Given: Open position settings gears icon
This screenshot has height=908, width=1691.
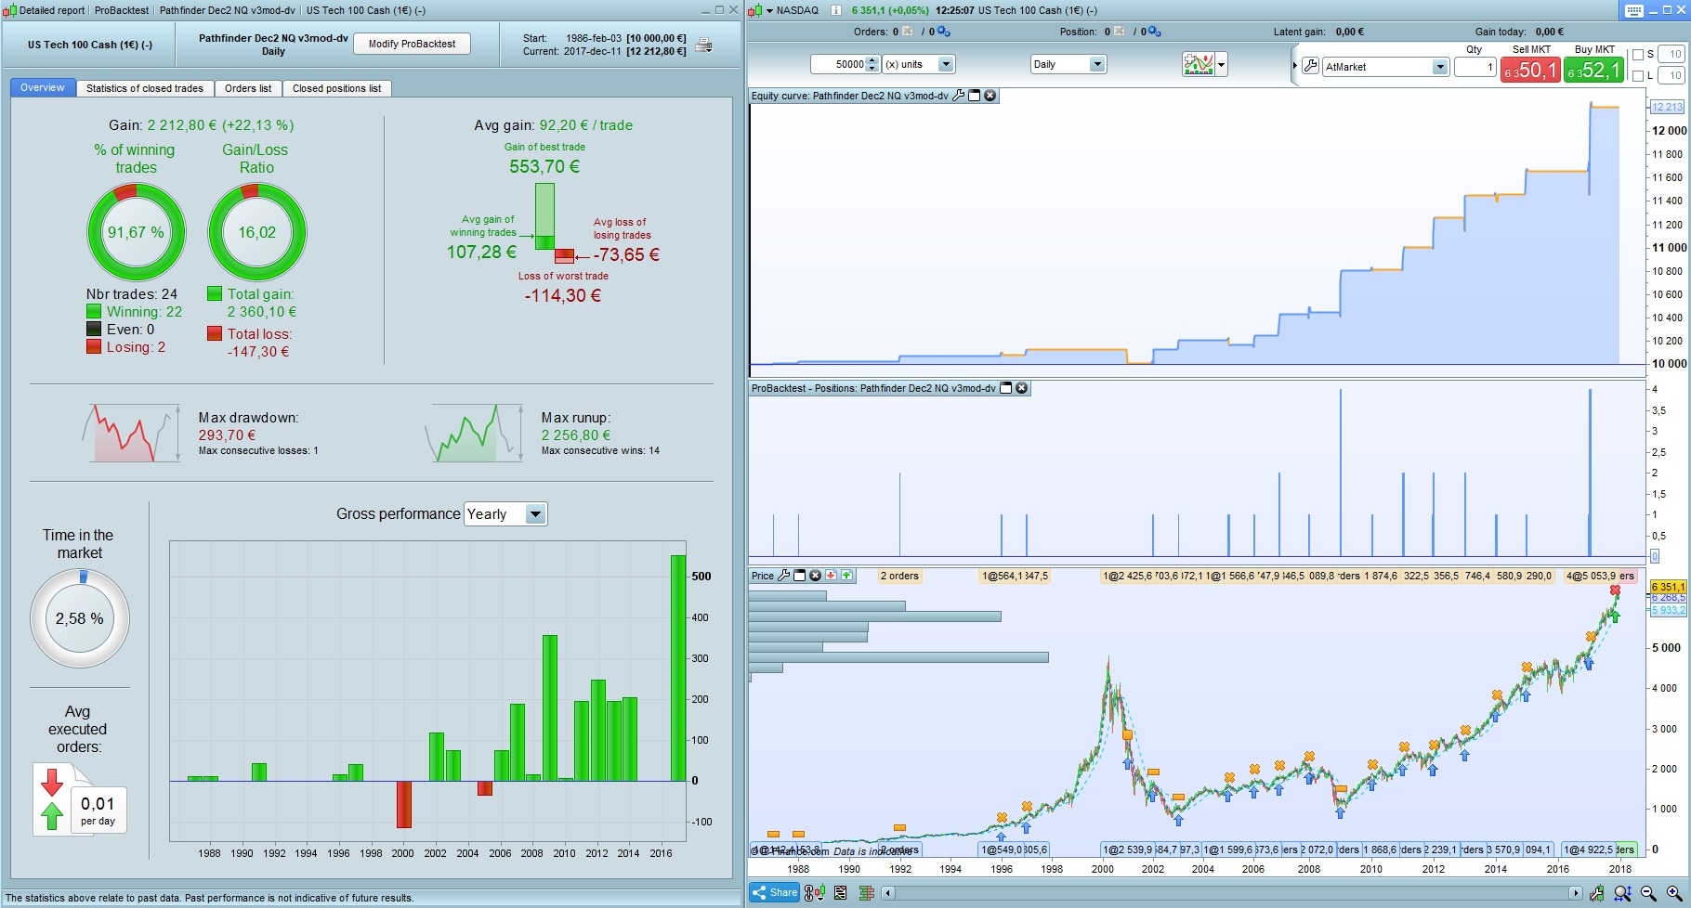Looking at the screenshot, I should pos(1153,32).
